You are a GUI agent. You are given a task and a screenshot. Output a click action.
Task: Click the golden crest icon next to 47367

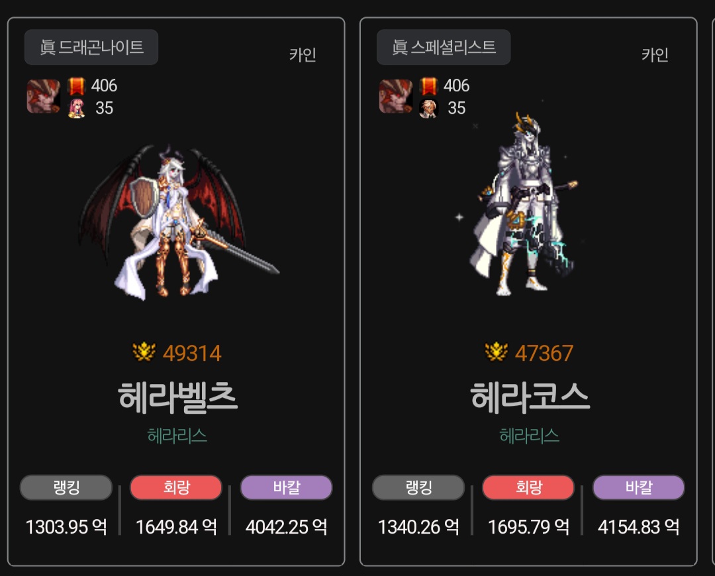(x=496, y=352)
